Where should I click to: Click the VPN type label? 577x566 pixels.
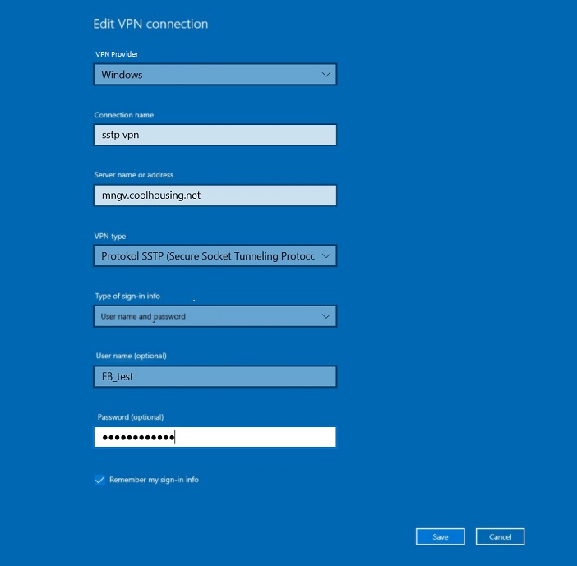[x=110, y=236]
